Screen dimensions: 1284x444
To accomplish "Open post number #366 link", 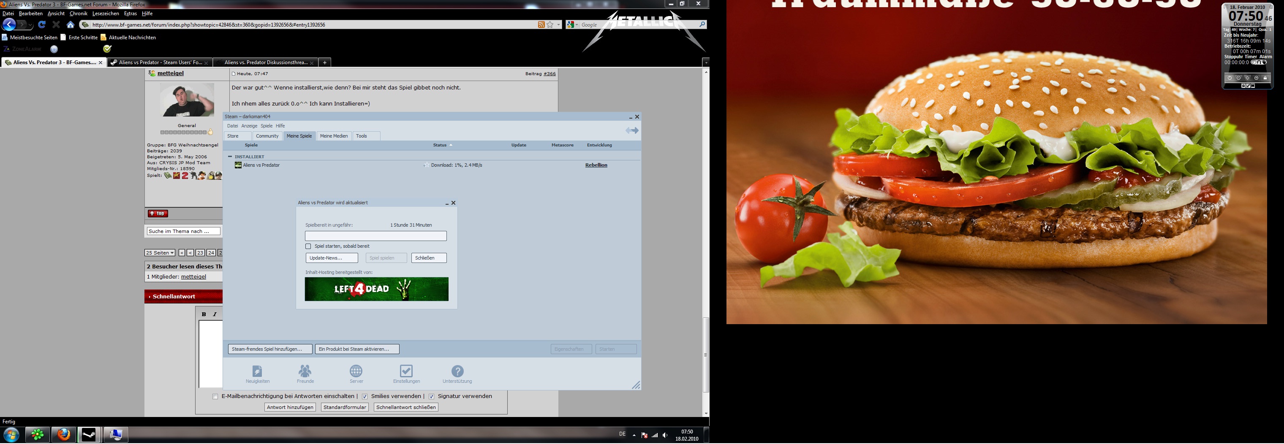I will [x=549, y=74].
